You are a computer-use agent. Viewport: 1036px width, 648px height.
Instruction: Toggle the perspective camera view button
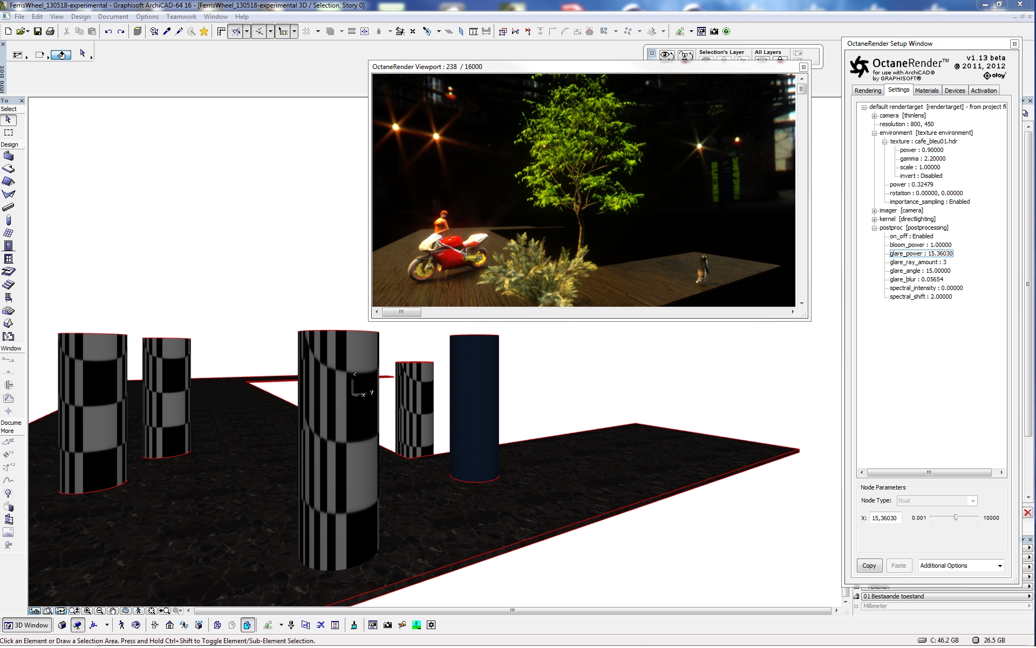tap(77, 625)
